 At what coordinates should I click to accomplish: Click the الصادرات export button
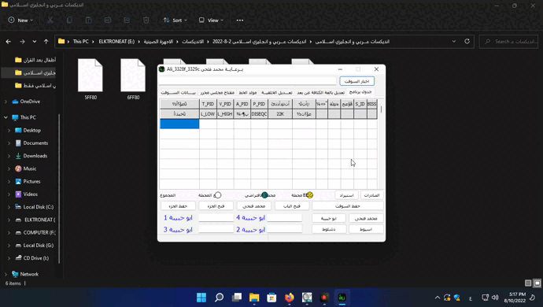pyautogui.click(x=371, y=195)
